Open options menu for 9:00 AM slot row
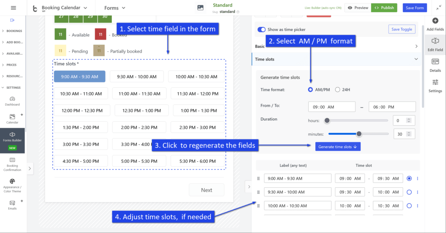The width and height of the screenshot is (446, 233). (418, 179)
